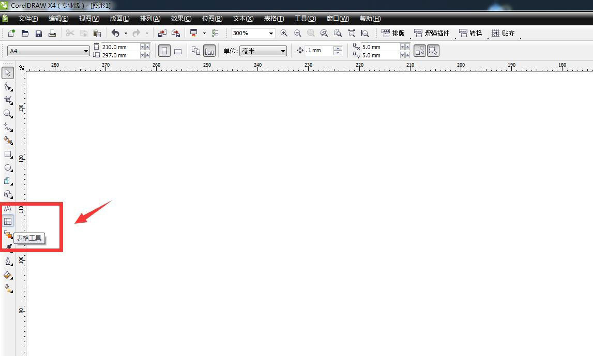Screen dimensions: 593x356
Task: Expand the A4 paper size dropdown
Action: [86, 51]
